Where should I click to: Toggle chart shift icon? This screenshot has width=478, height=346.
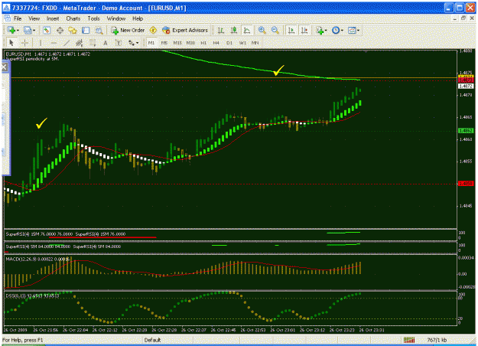[304, 30]
